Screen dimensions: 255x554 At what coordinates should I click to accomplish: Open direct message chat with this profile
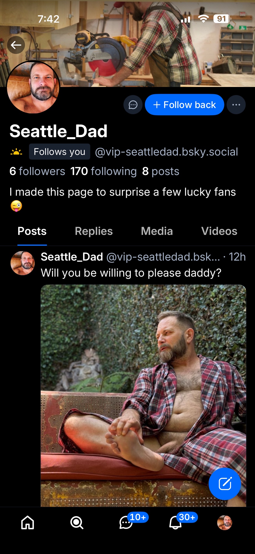tap(133, 105)
